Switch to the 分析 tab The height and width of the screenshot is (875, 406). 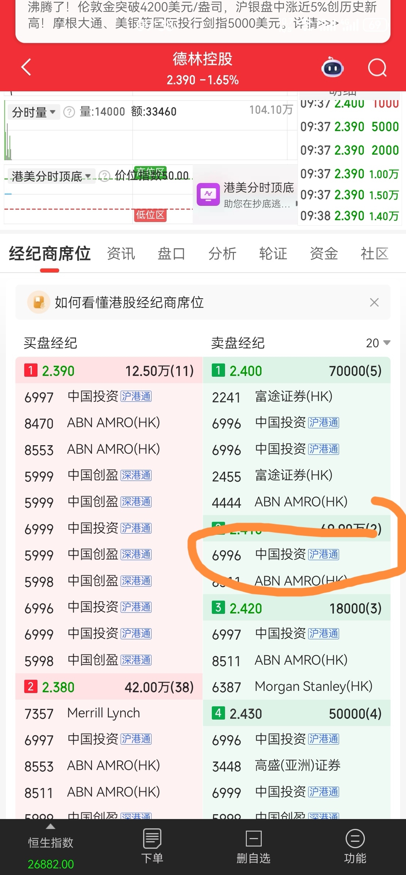pos(222,254)
